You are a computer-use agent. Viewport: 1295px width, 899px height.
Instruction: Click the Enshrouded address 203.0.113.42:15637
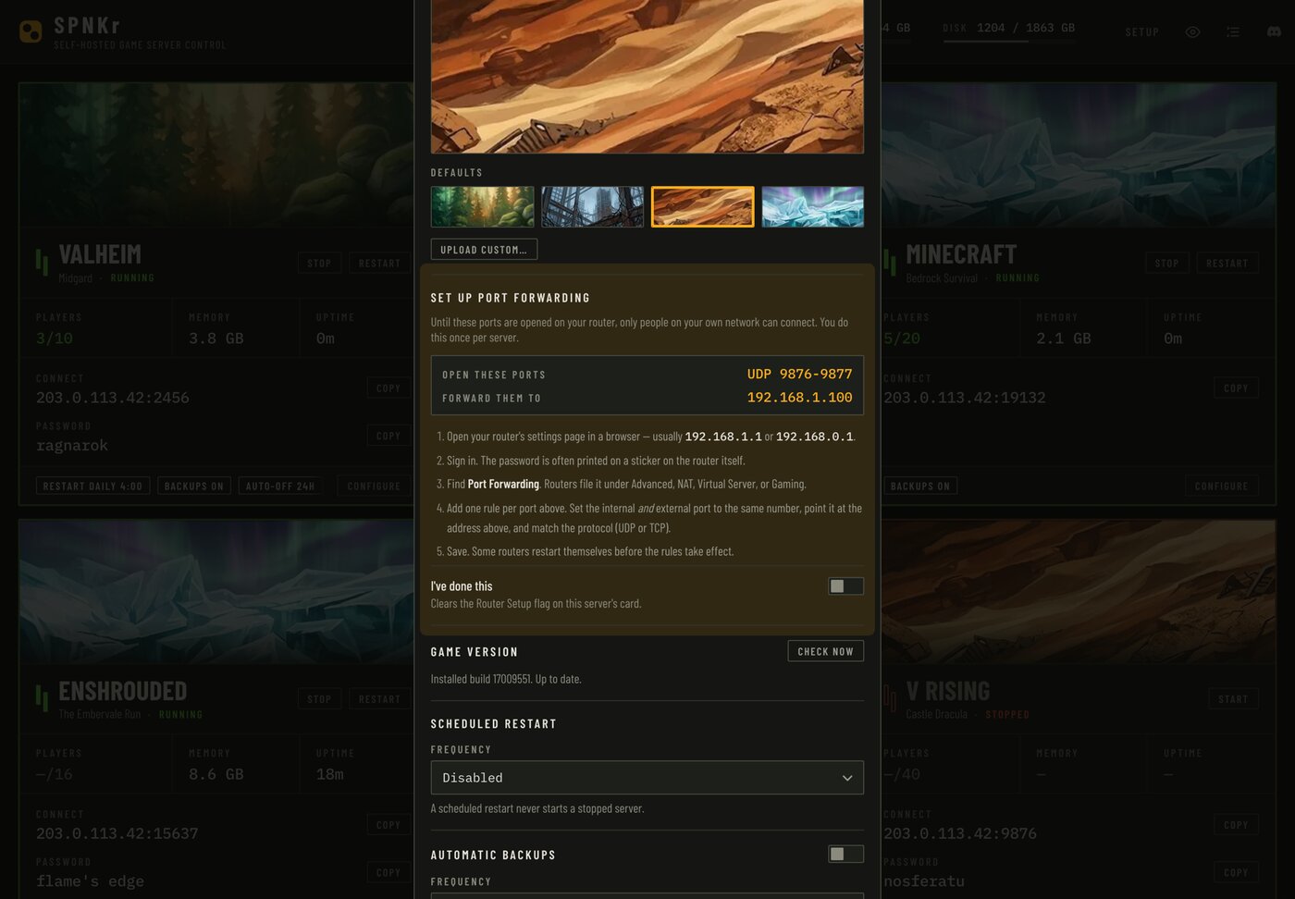click(x=117, y=833)
